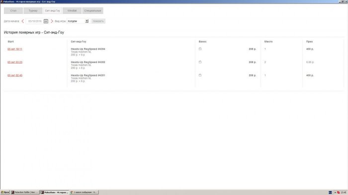Open the Windows Start button
Screen dimensions: 348x195
(x=5, y=193)
